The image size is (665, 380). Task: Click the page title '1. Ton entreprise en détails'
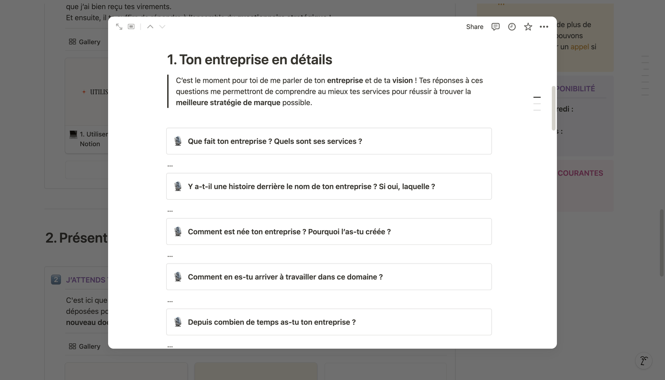click(x=250, y=60)
